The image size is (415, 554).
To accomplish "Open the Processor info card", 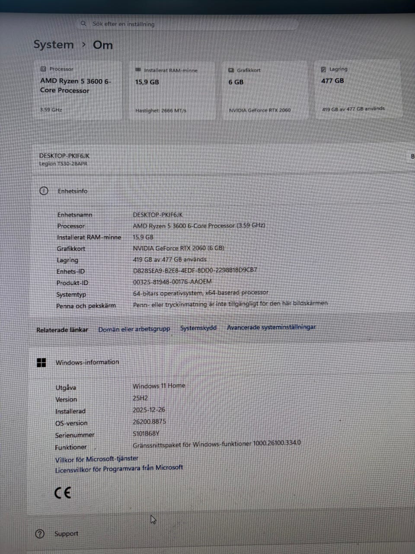I will 78,90.
